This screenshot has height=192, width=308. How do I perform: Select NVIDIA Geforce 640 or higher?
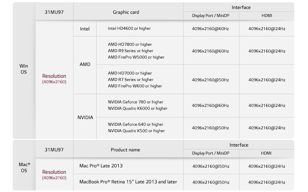(135, 124)
